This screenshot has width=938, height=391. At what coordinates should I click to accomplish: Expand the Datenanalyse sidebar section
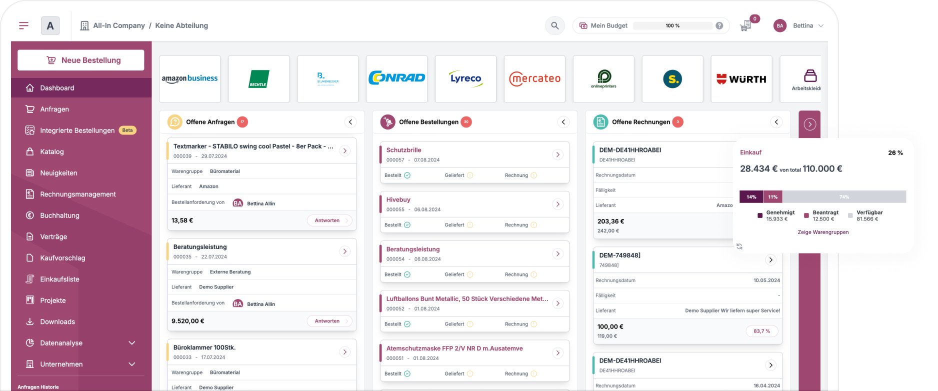click(132, 343)
